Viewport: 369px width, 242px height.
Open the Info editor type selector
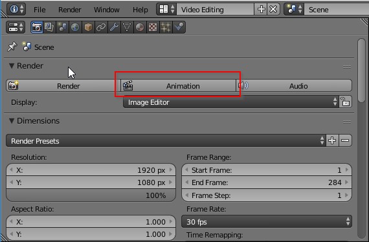click(x=16, y=9)
